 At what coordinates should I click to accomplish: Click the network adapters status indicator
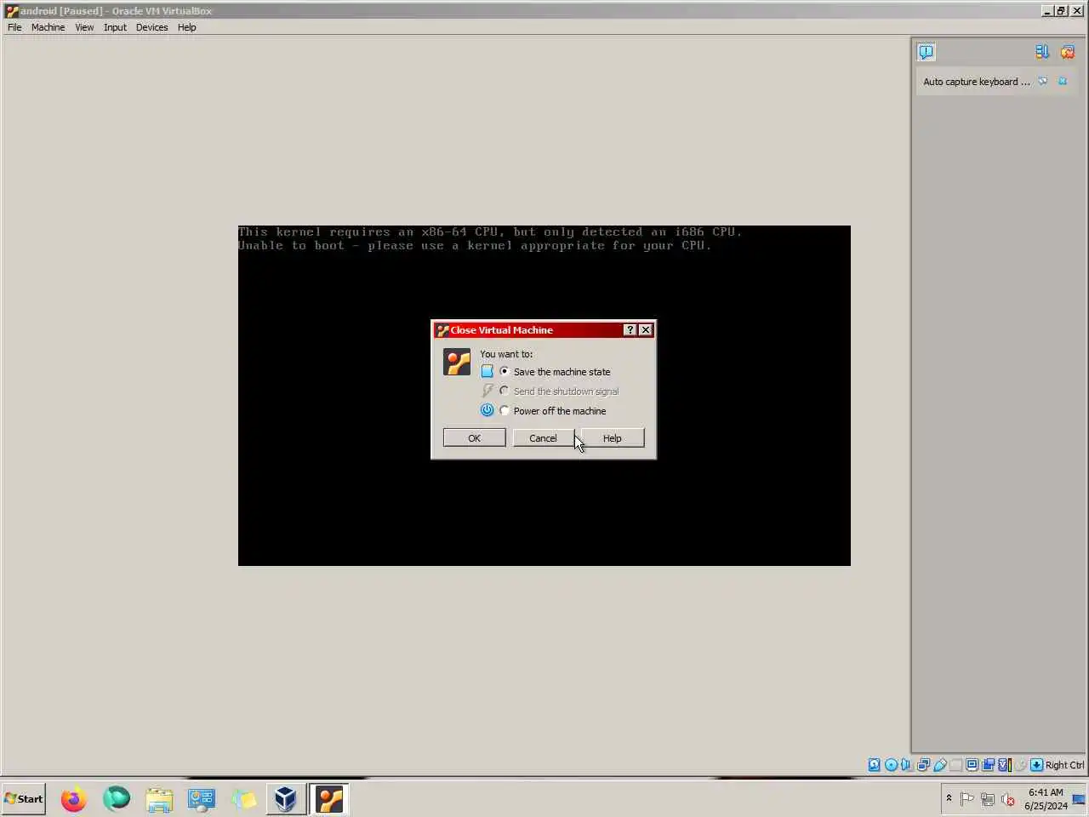coord(923,765)
